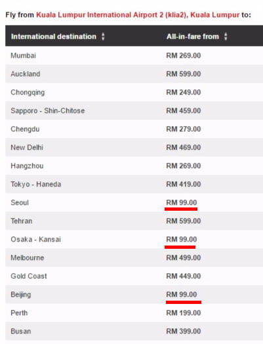Screen dimensions: 263x344
Task: Select the Melbourne destination
Action: click(28, 258)
